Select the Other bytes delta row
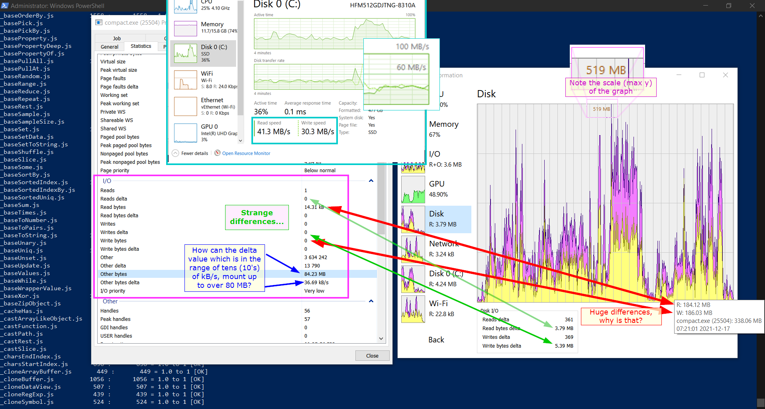 237,282
